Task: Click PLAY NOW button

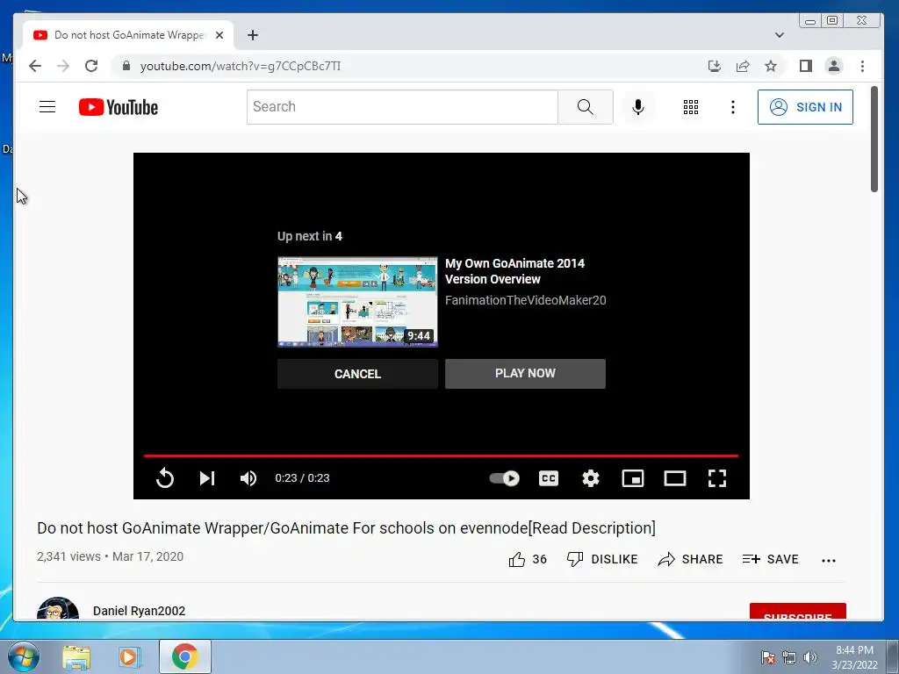Action: tap(525, 374)
